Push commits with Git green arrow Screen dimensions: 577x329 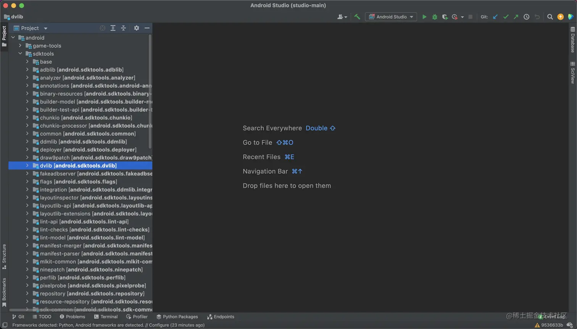pos(516,17)
